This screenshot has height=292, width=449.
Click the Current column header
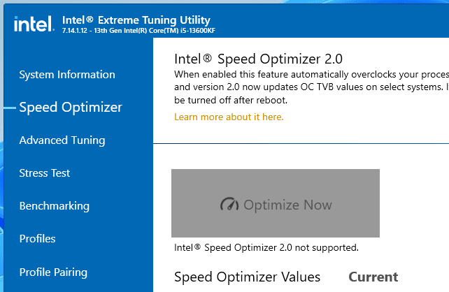(373, 277)
